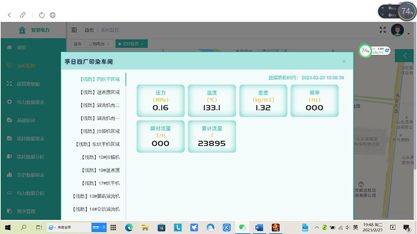Click the Windows Start button
Viewport: 417px width, 234px height.
(x=8, y=227)
